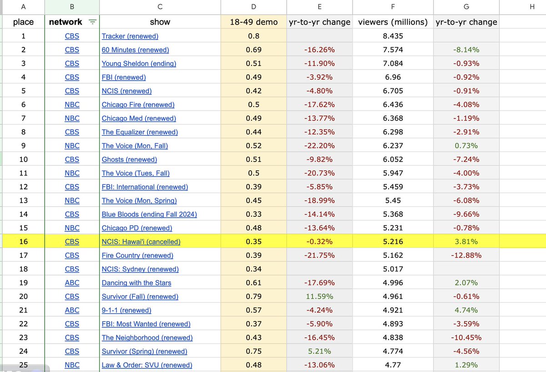Open the FBI (renewed) show link
This screenshot has height=372, width=546.
pos(124,77)
